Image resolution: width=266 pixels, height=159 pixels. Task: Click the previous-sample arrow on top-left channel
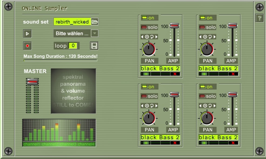142,37
